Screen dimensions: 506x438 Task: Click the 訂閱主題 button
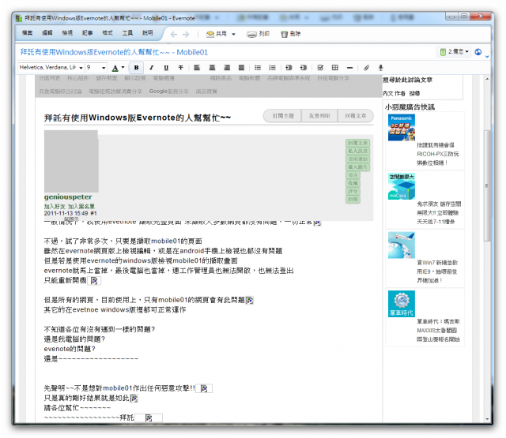click(283, 116)
